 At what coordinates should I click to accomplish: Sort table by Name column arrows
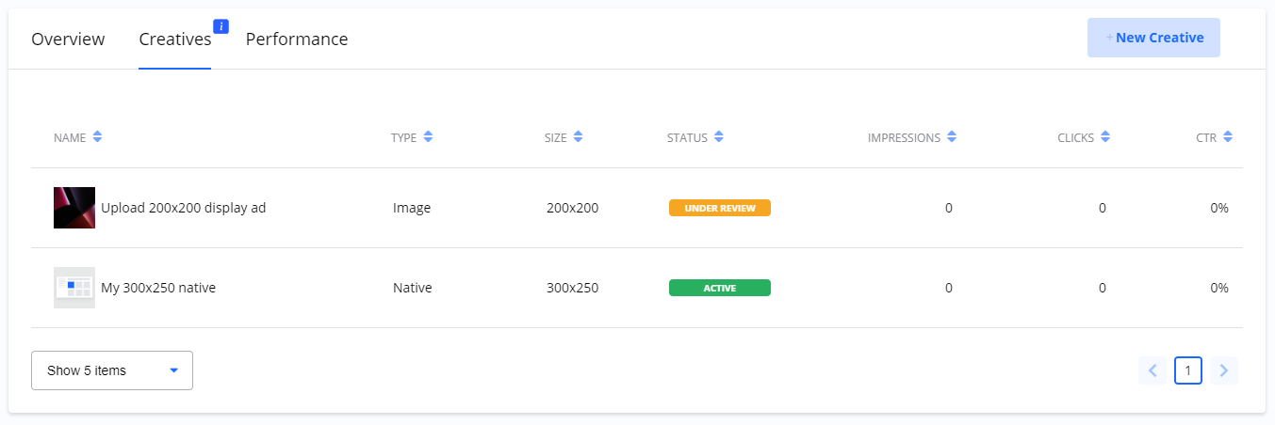pos(97,137)
